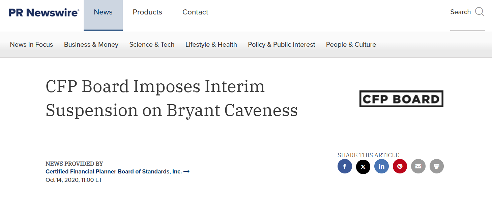Image resolution: width=492 pixels, height=200 pixels.
Task: Share article on LinkedIn
Action: (381, 166)
